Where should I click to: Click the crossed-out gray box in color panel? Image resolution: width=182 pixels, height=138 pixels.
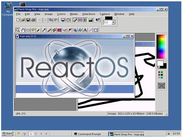click(162, 86)
